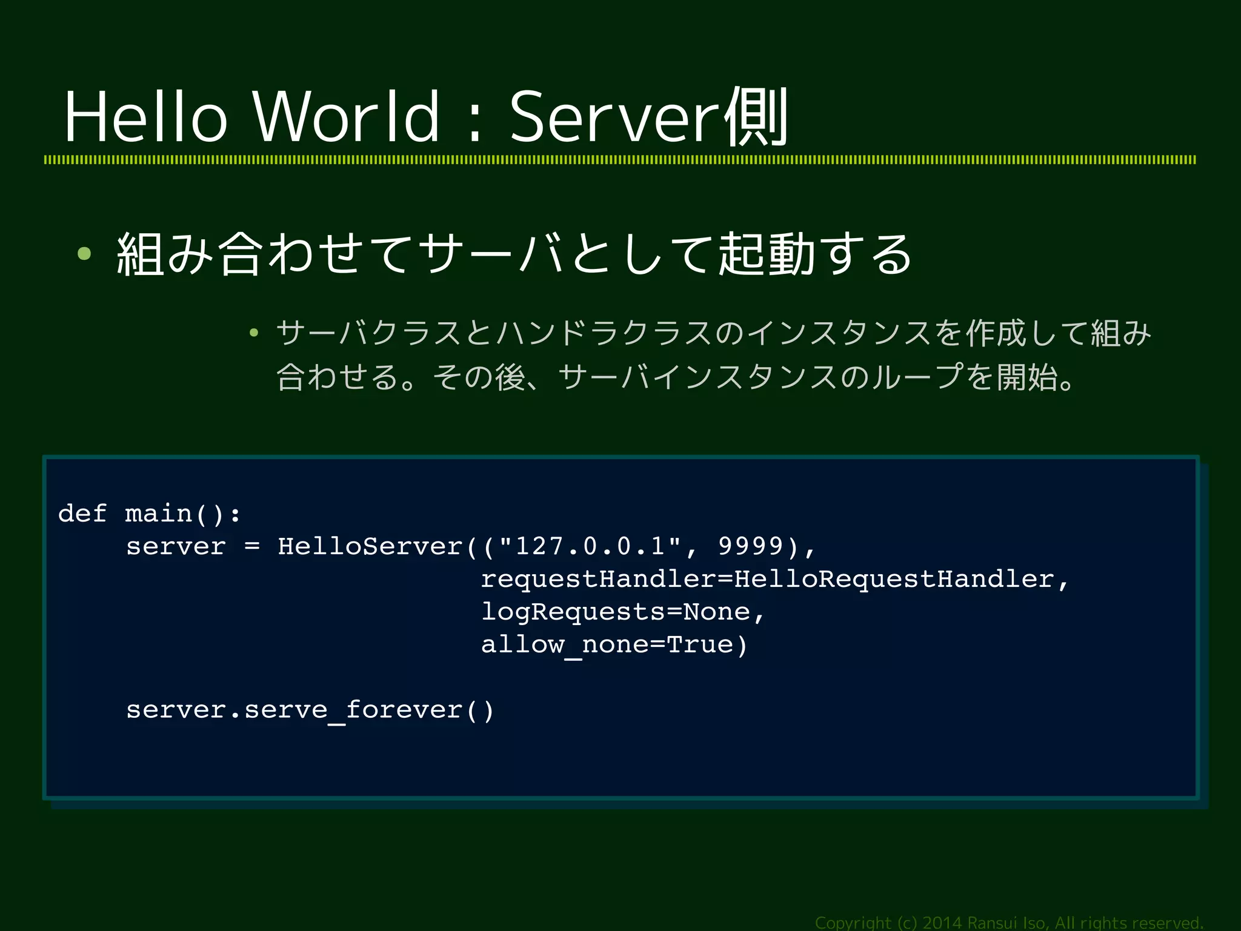Select the bullet '組み合わせてサーバとして起動する'
Image resolution: width=1241 pixels, height=931 pixels.
514,254
